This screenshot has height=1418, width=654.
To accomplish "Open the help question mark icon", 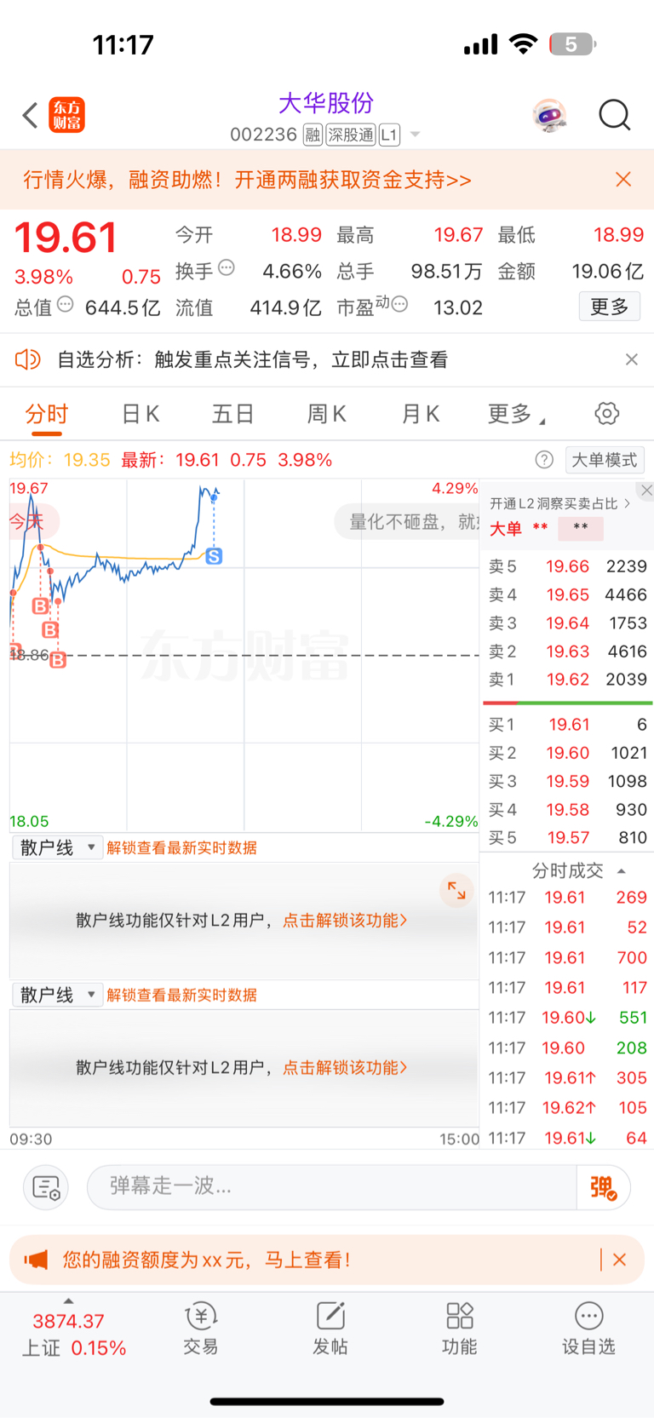I will (544, 460).
